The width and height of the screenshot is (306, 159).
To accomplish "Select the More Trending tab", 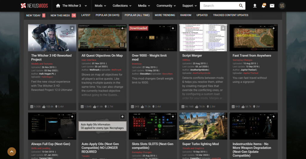I will click(165, 15).
